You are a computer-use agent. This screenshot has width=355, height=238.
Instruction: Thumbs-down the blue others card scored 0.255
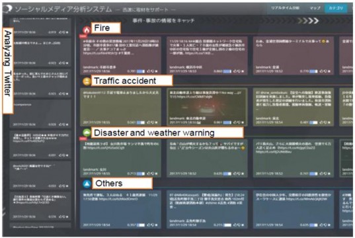[239, 225]
